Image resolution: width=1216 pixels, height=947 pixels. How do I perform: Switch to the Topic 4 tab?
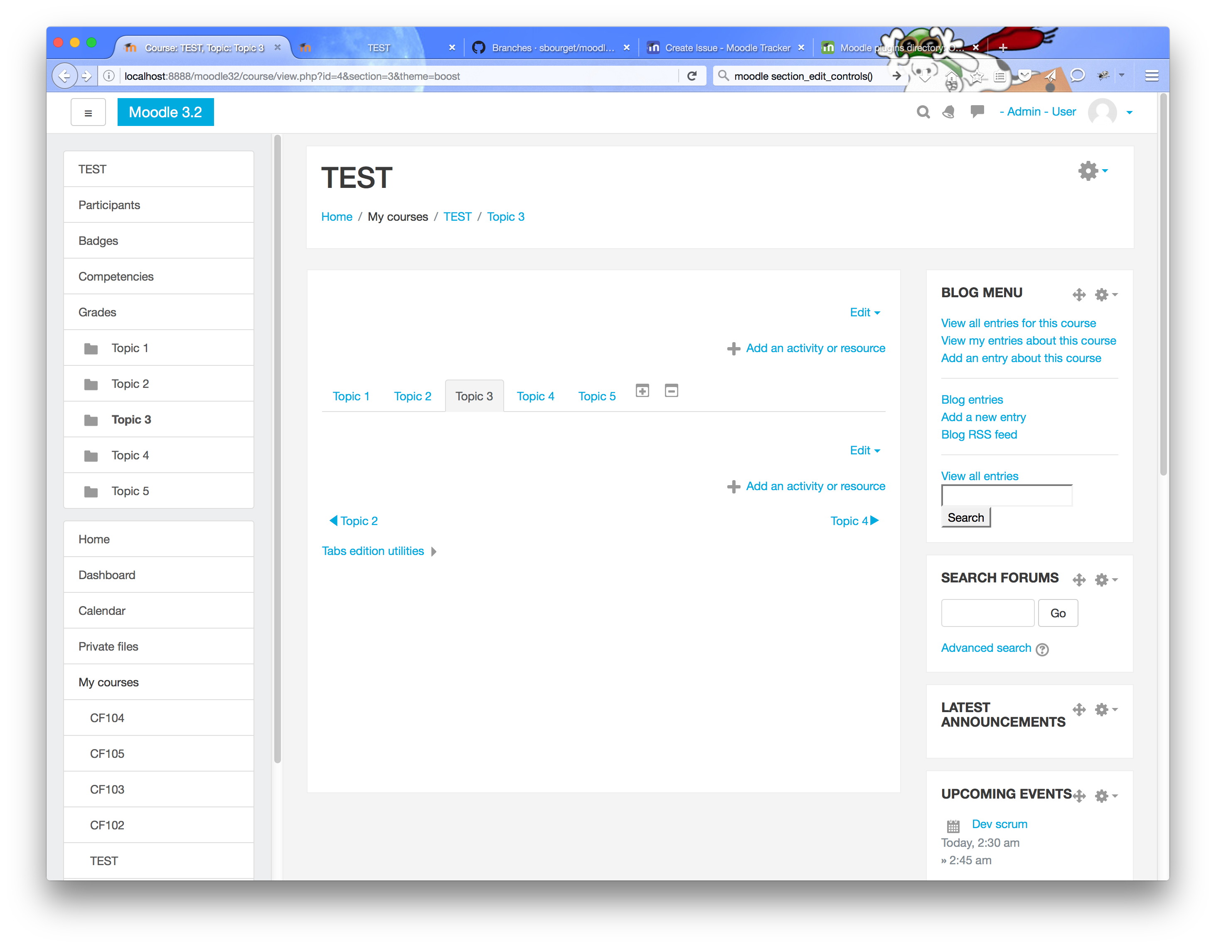(536, 396)
